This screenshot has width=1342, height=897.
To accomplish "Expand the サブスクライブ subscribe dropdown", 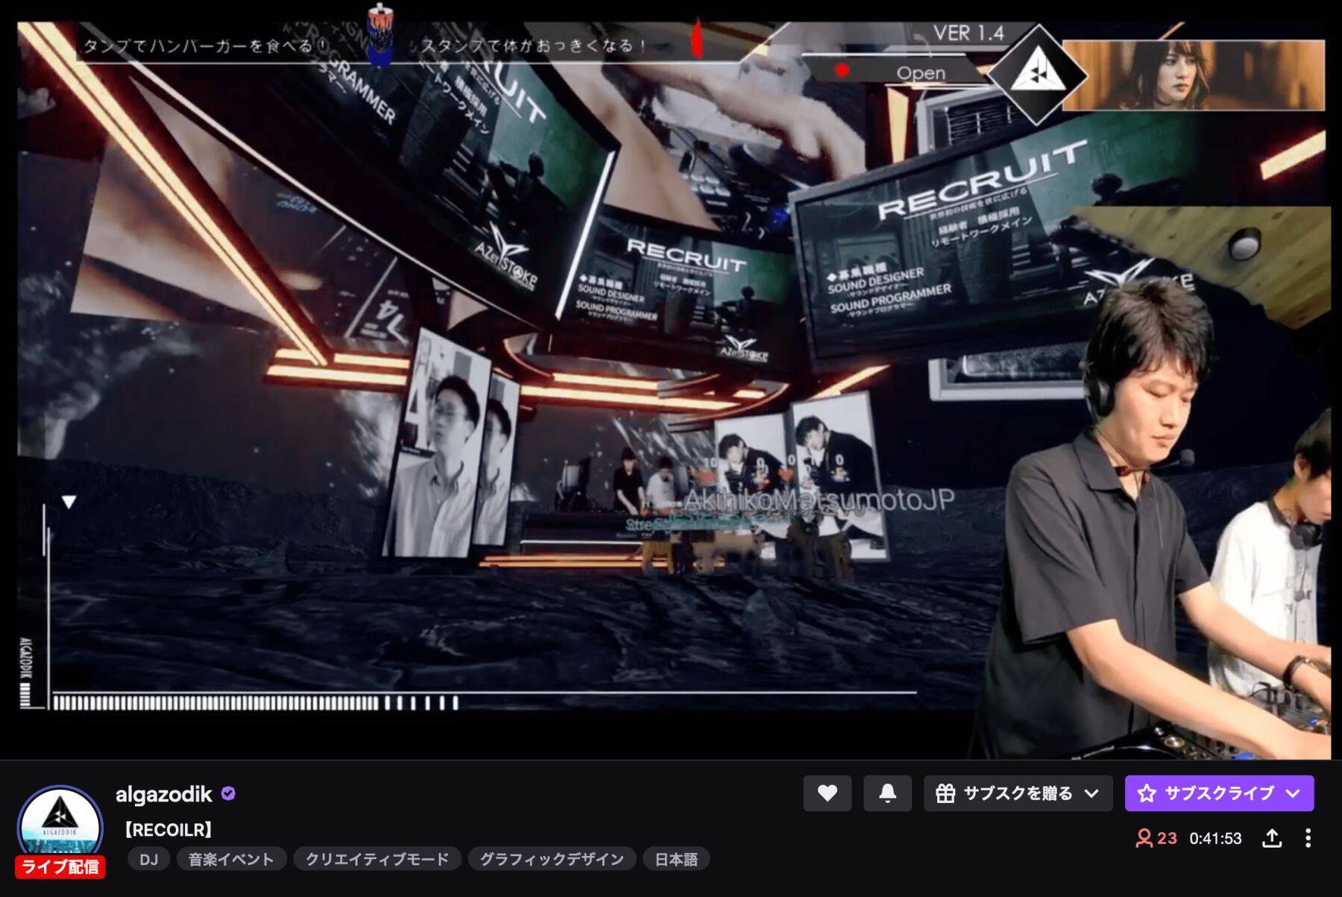I will click(1219, 793).
